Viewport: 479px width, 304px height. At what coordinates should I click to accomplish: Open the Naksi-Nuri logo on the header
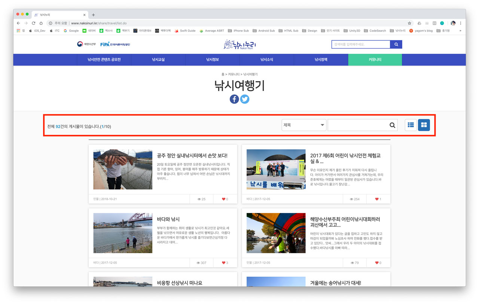239,45
